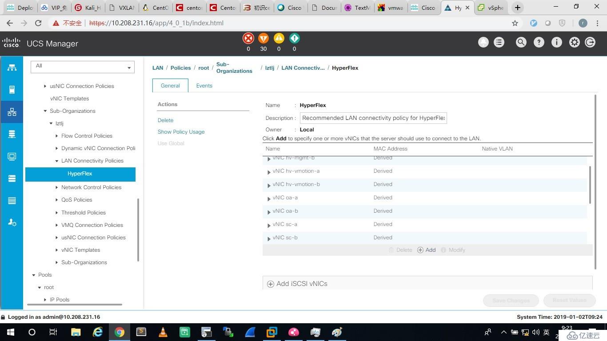Open the VM section monitor icon
The image size is (607, 341).
click(x=12, y=156)
